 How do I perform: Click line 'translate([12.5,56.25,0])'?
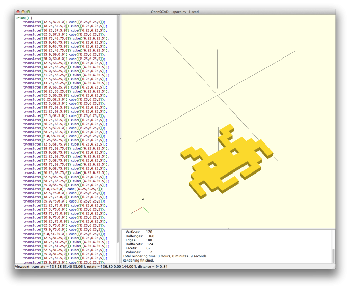(65, 63)
